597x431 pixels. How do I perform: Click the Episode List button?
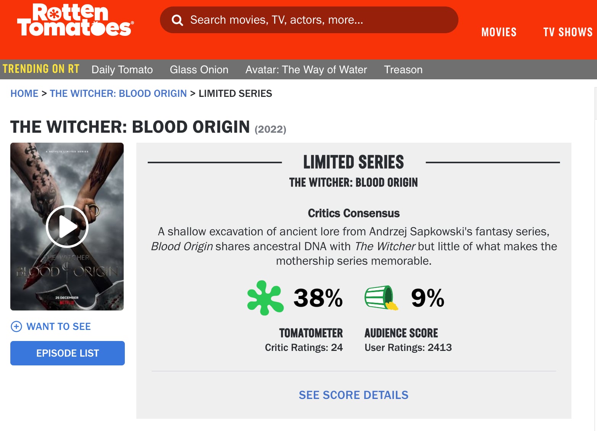click(x=68, y=353)
